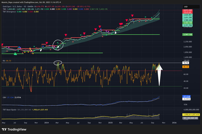
Task: Select the red 4,013.365 current price label
Action: [x=188, y=10]
